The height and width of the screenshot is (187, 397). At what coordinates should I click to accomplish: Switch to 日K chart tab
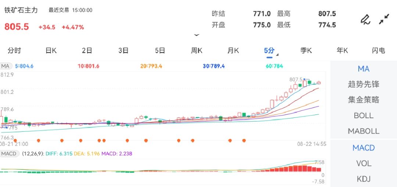[x=51, y=51]
